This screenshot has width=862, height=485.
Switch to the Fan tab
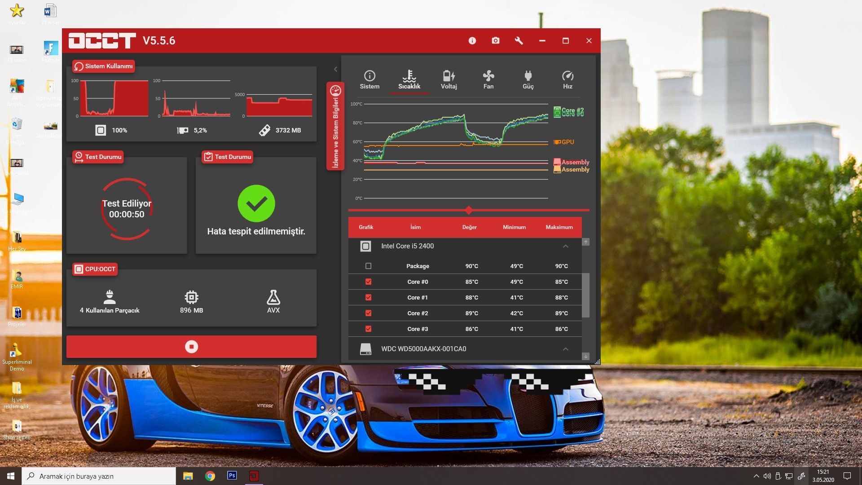(x=488, y=79)
